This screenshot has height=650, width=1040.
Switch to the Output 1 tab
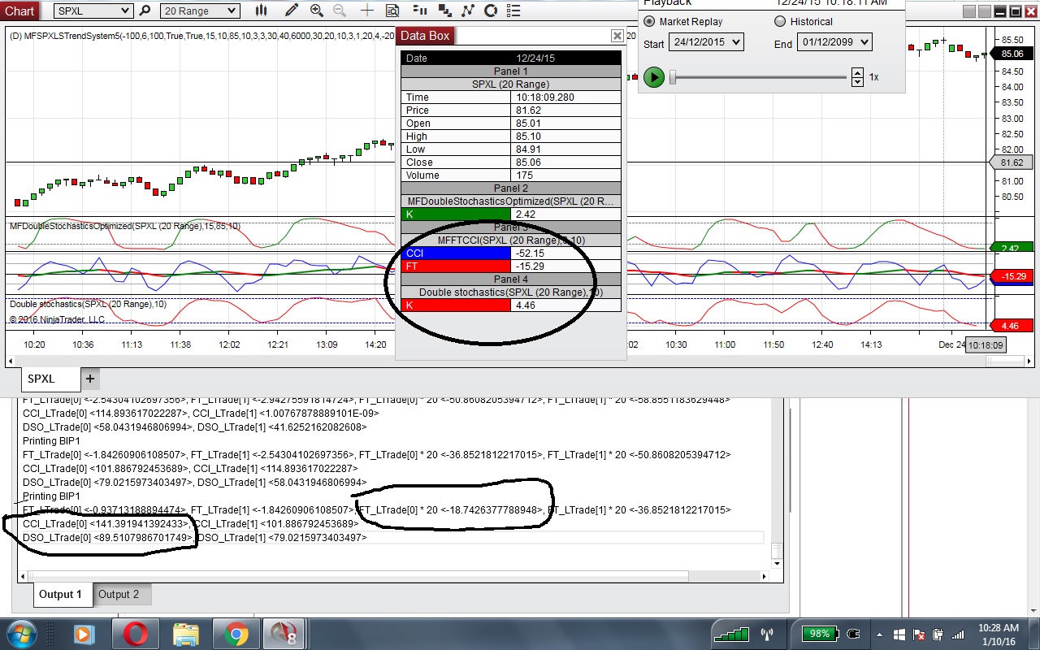click(x=61, y=595)
